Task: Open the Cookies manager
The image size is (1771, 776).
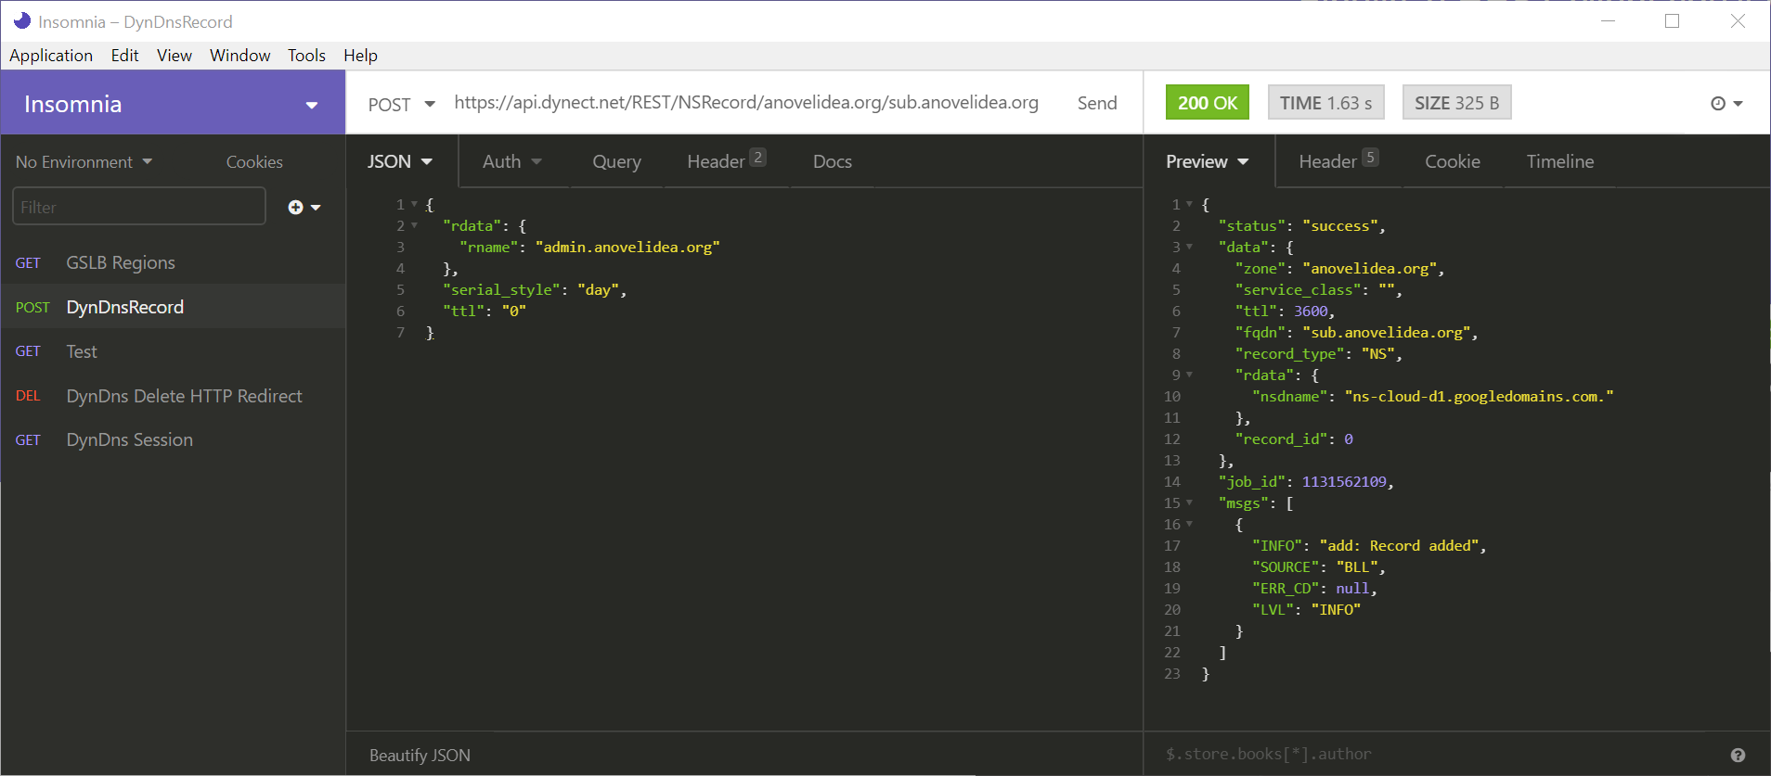Action: 254,162
